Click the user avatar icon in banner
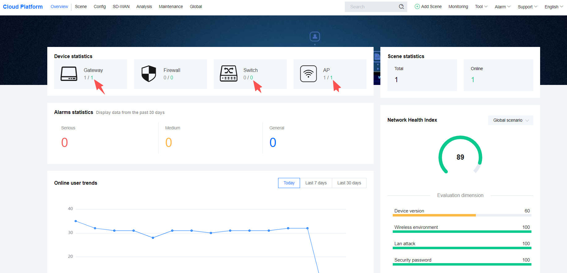The height and width of the screenshot is (273, 567). (x=315, y=36)
